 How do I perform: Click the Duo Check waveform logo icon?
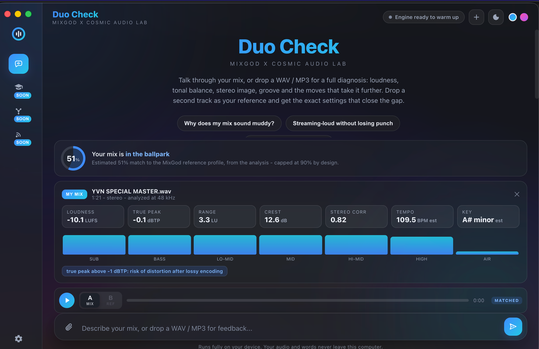point(19,34)
